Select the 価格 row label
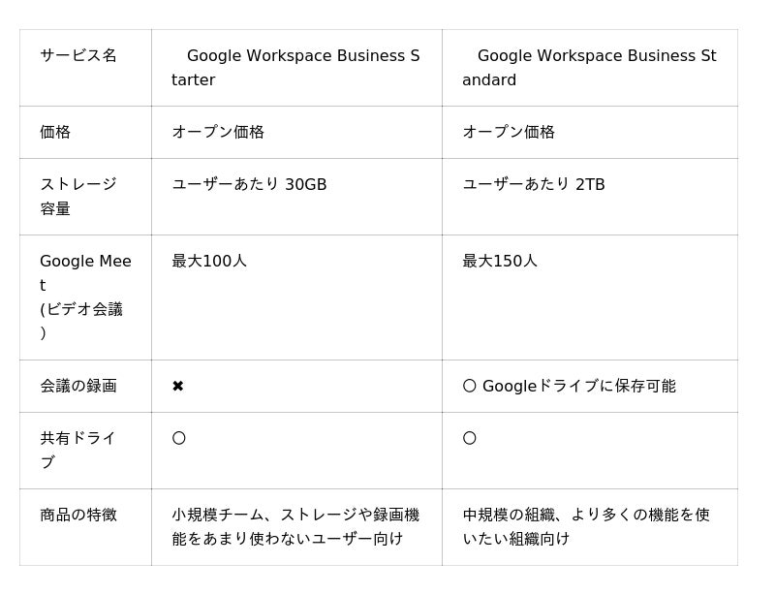This screenshot has width=775, height=595. (x=55, y=132)
